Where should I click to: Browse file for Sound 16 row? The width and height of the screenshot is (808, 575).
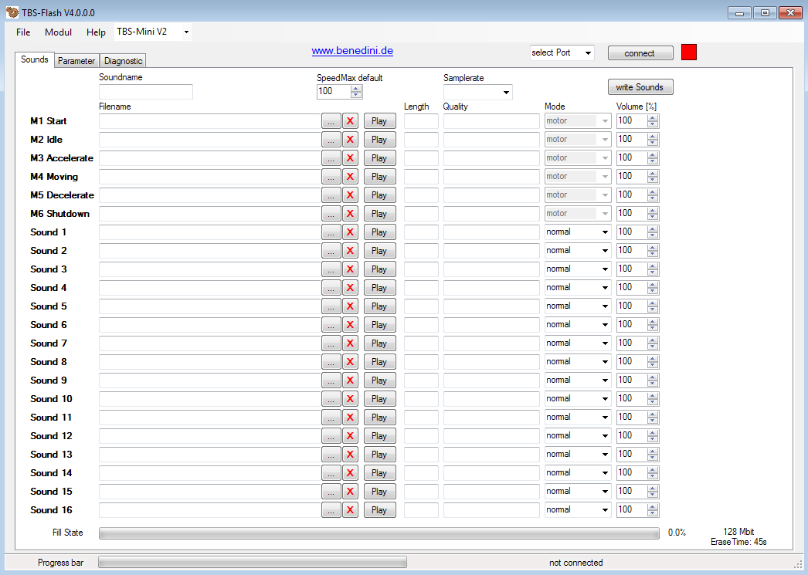(x=331, y=509)
